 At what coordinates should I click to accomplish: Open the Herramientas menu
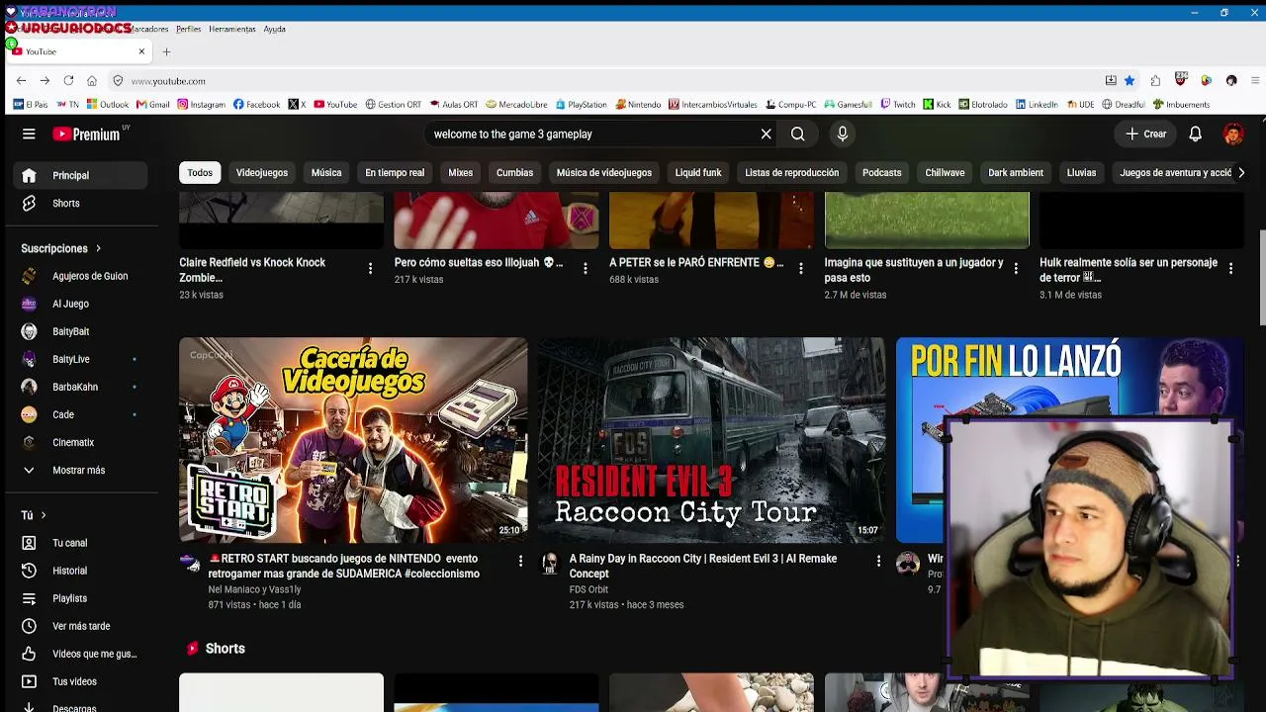(232, 29)
